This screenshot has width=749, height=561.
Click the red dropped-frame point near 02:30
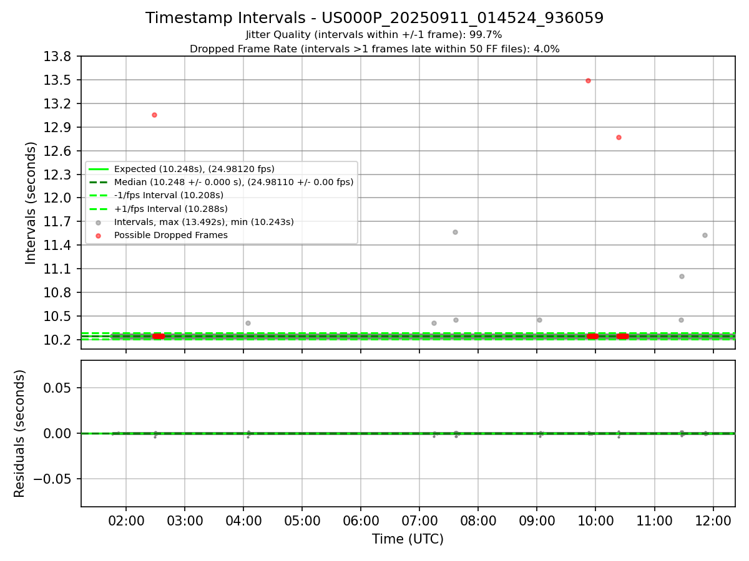pos(154,115)
